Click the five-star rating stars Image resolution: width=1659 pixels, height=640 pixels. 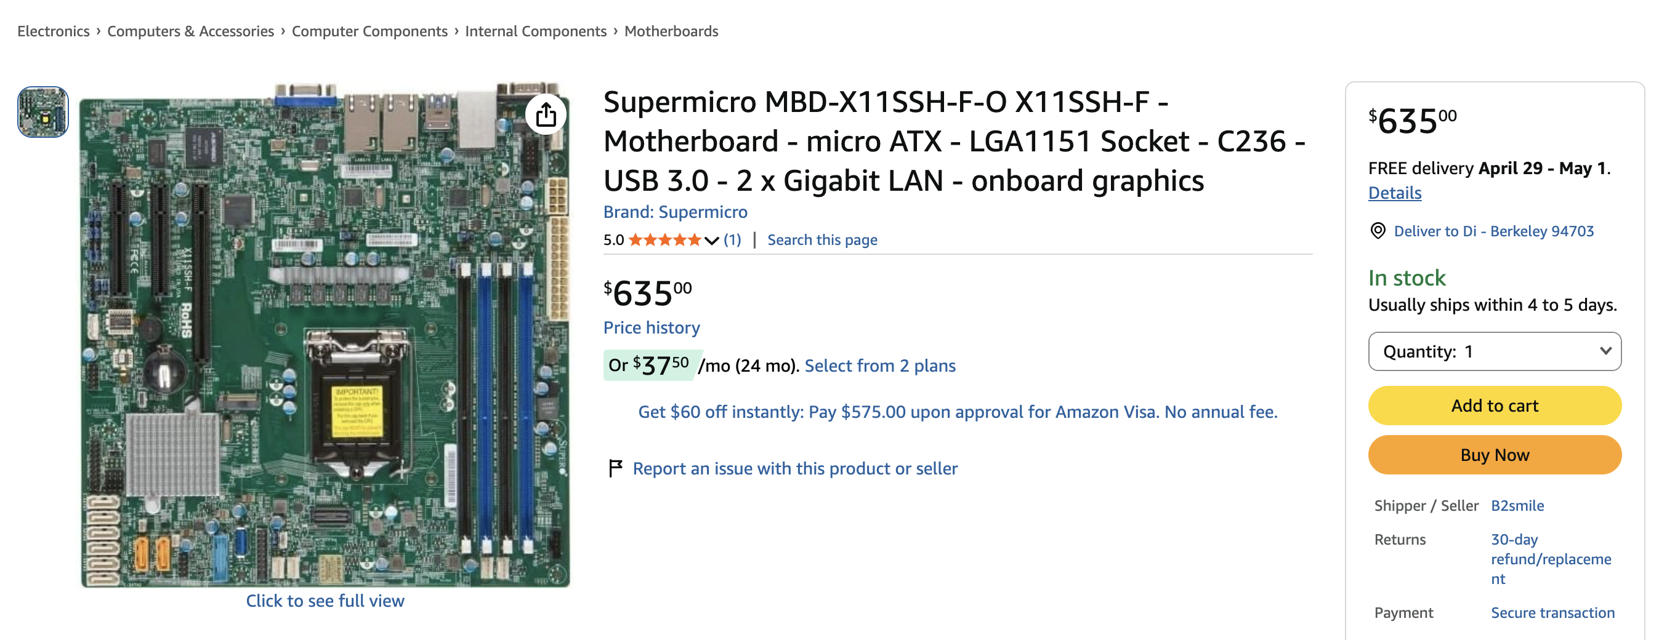(x=665, y=239)
